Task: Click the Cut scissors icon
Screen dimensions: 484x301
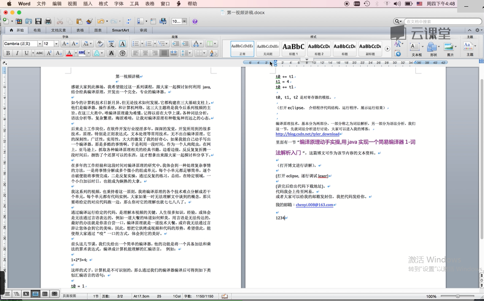Action: point(60,21)
